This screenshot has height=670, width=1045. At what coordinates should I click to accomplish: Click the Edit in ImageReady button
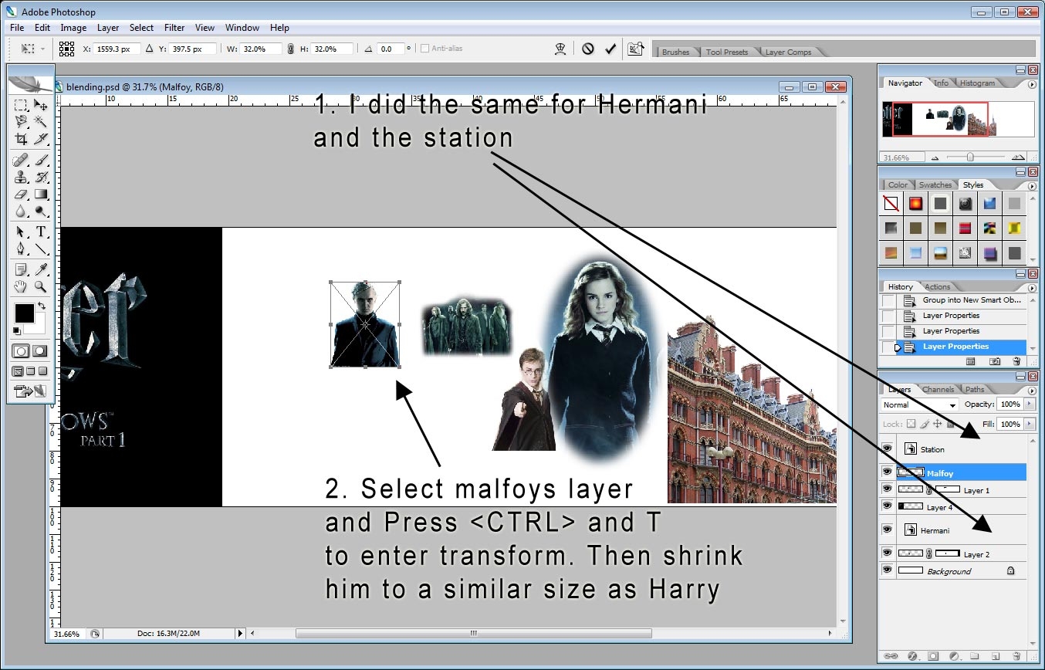tap(31, 391)
